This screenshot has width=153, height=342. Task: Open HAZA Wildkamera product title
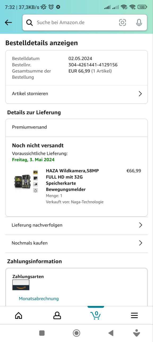(x=73, y=180)
